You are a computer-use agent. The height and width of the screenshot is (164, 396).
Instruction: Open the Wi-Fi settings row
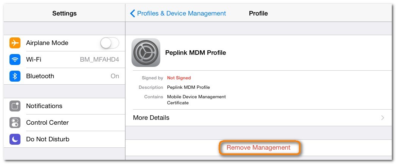(x=64, y=60)
